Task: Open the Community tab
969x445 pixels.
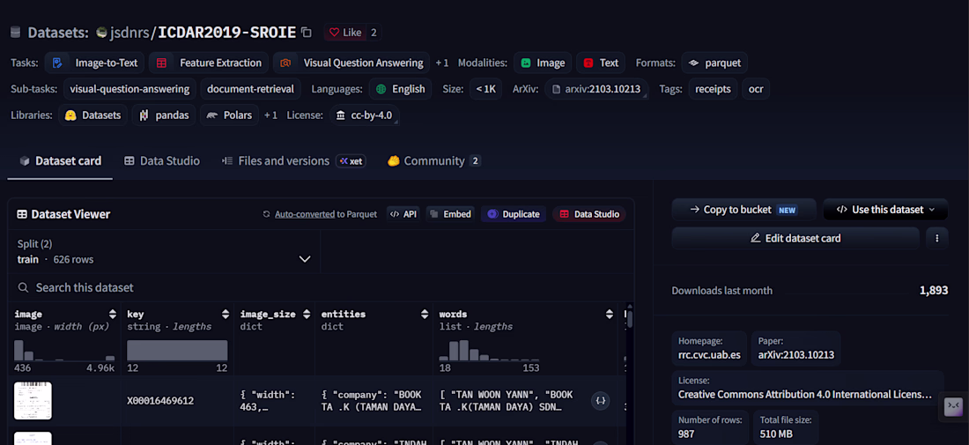Action: click(433, 160)
